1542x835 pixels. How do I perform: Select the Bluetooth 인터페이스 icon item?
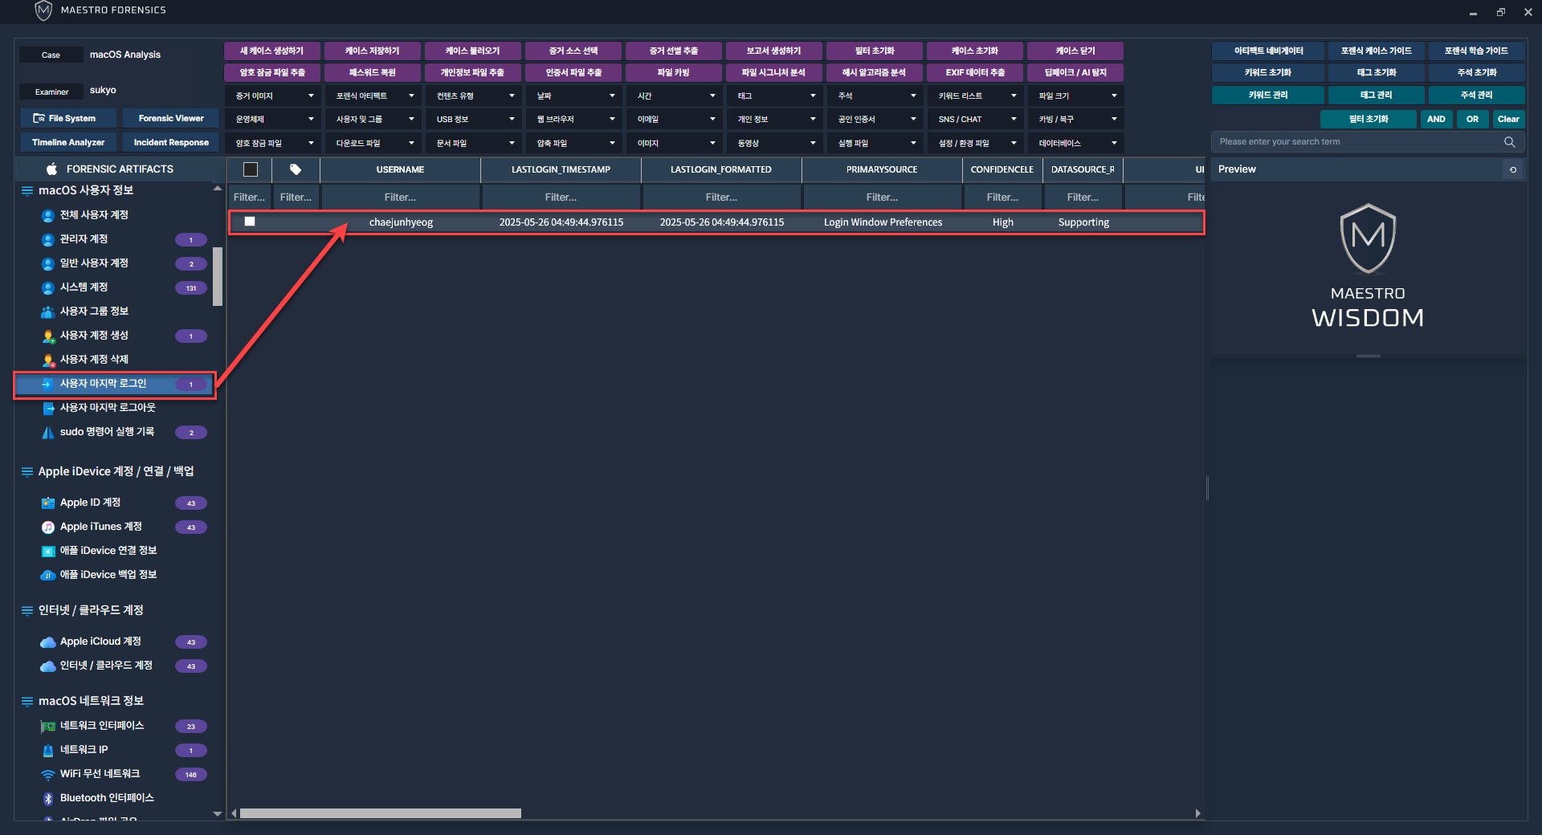click(x=47, y=798)
